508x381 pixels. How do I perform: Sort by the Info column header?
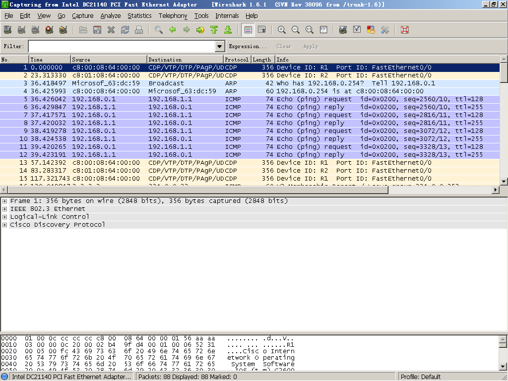[x=387, y=60]
